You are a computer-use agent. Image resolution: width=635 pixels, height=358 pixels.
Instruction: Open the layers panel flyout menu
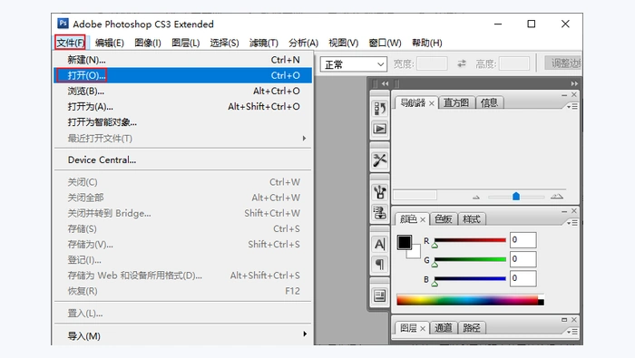[572, 332]
